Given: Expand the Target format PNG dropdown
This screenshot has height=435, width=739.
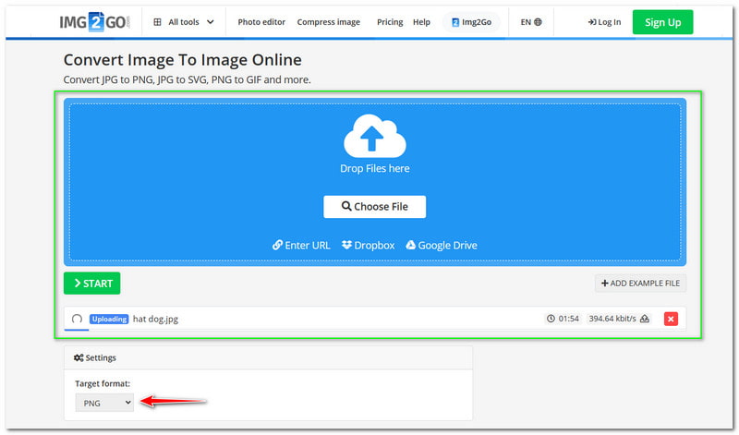Looking at the screenshot, I should coord(104,402).
